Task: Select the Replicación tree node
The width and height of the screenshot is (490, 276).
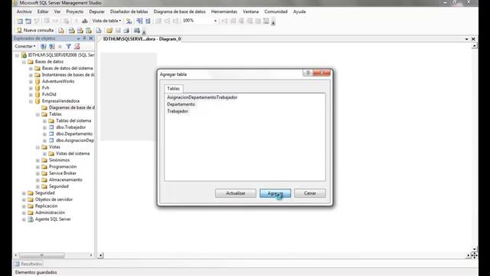Action: coord(46,206)
